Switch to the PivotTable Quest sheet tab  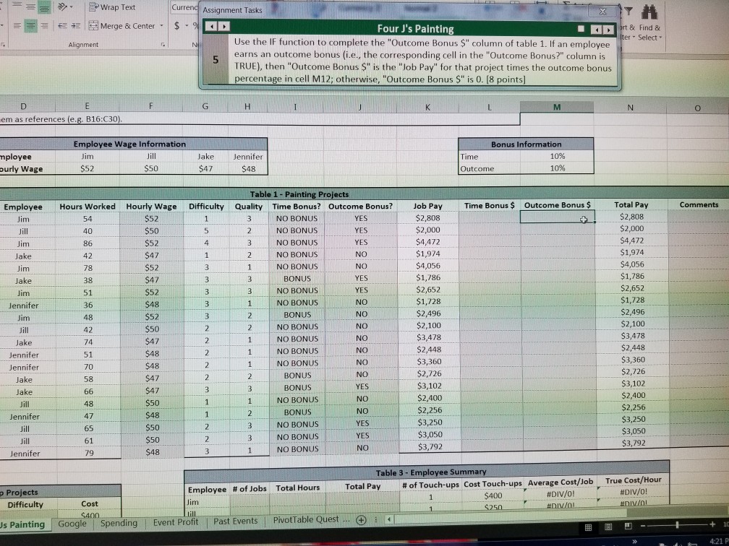[310, 519]
